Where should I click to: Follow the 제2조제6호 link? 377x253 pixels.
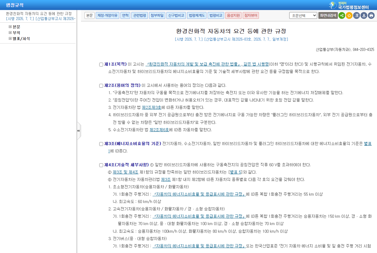(159, 130)
